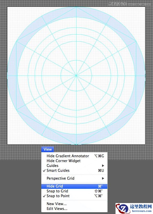Click Hide Grid menu entry

[74, 186]
